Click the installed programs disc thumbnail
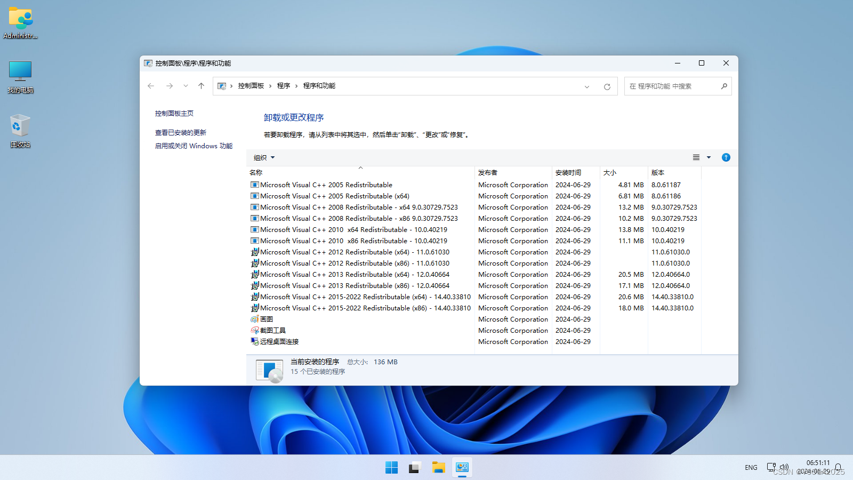853x480 pixels. [269, 371]
